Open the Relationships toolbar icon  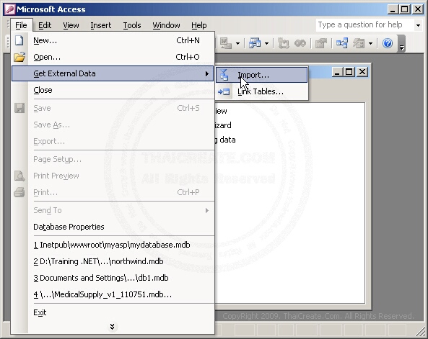342,43
